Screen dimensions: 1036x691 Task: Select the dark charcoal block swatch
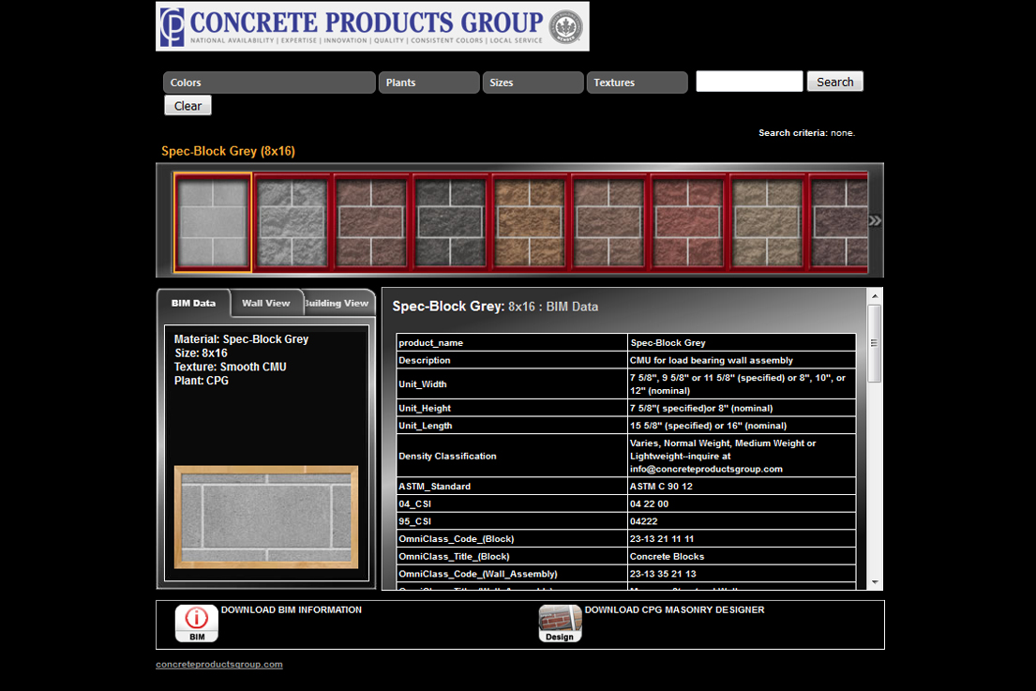click(451, 222)
